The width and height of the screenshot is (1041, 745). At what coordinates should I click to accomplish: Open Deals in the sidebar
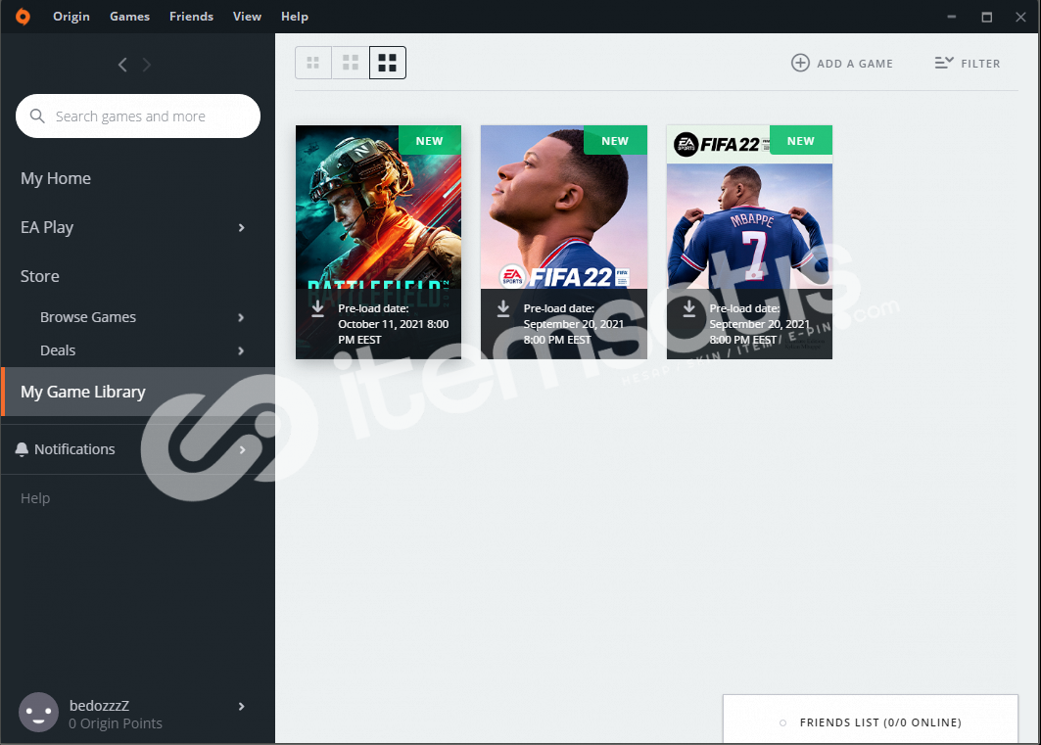(x=58, y=350)
